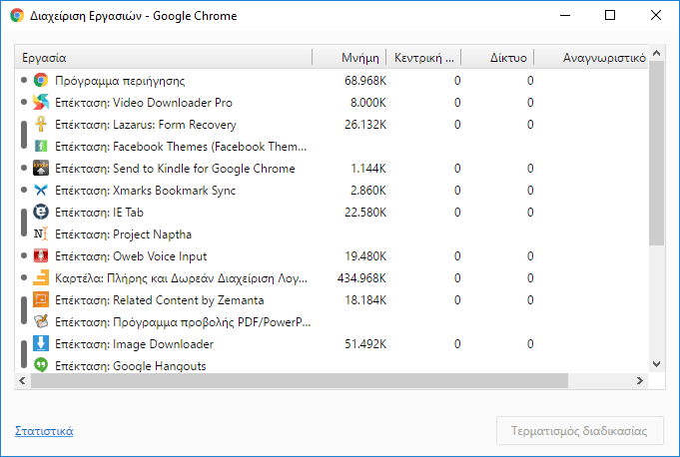Image resolution: width=680 pixels, height=457 pixels.
Task: Click the 68.968K memory value
Action: tap(365, 81)
